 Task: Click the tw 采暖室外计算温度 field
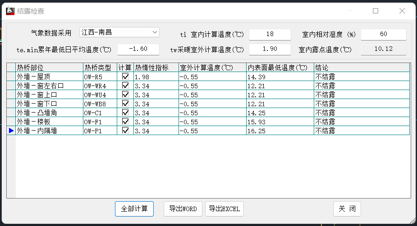pyautogui.click(x=270, y=49)
